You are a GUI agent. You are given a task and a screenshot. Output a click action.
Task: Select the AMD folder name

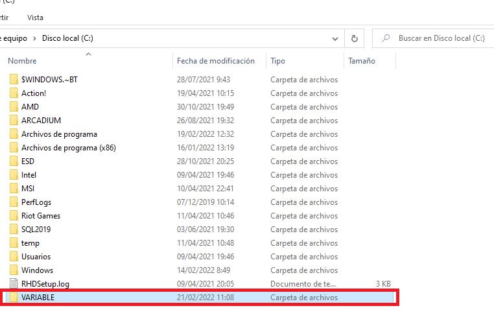point(30,106)
